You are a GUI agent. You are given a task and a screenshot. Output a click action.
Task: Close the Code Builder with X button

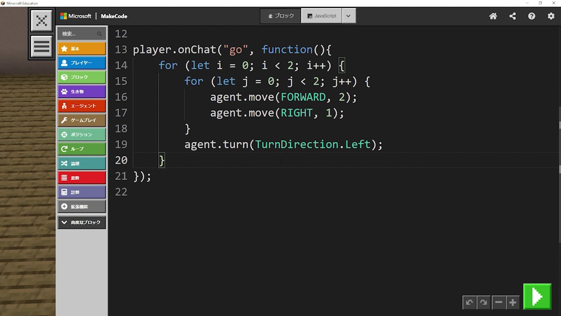point(42,21)
